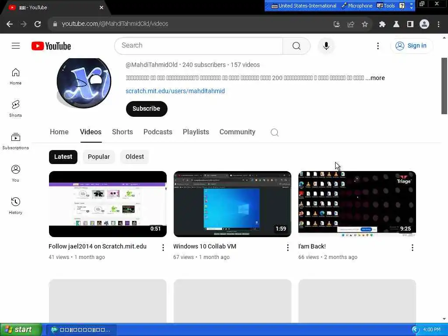Open the 0:51 Scratch video thumbnail
Image resolution: width=448 pixels, height=336 pixels.
[108, 204]
